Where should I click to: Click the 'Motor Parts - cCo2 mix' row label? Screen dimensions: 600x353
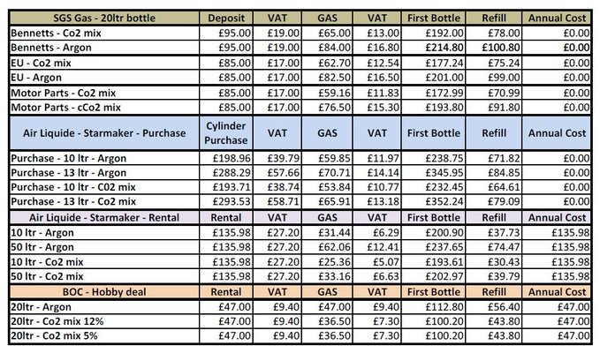click(66, 106)
